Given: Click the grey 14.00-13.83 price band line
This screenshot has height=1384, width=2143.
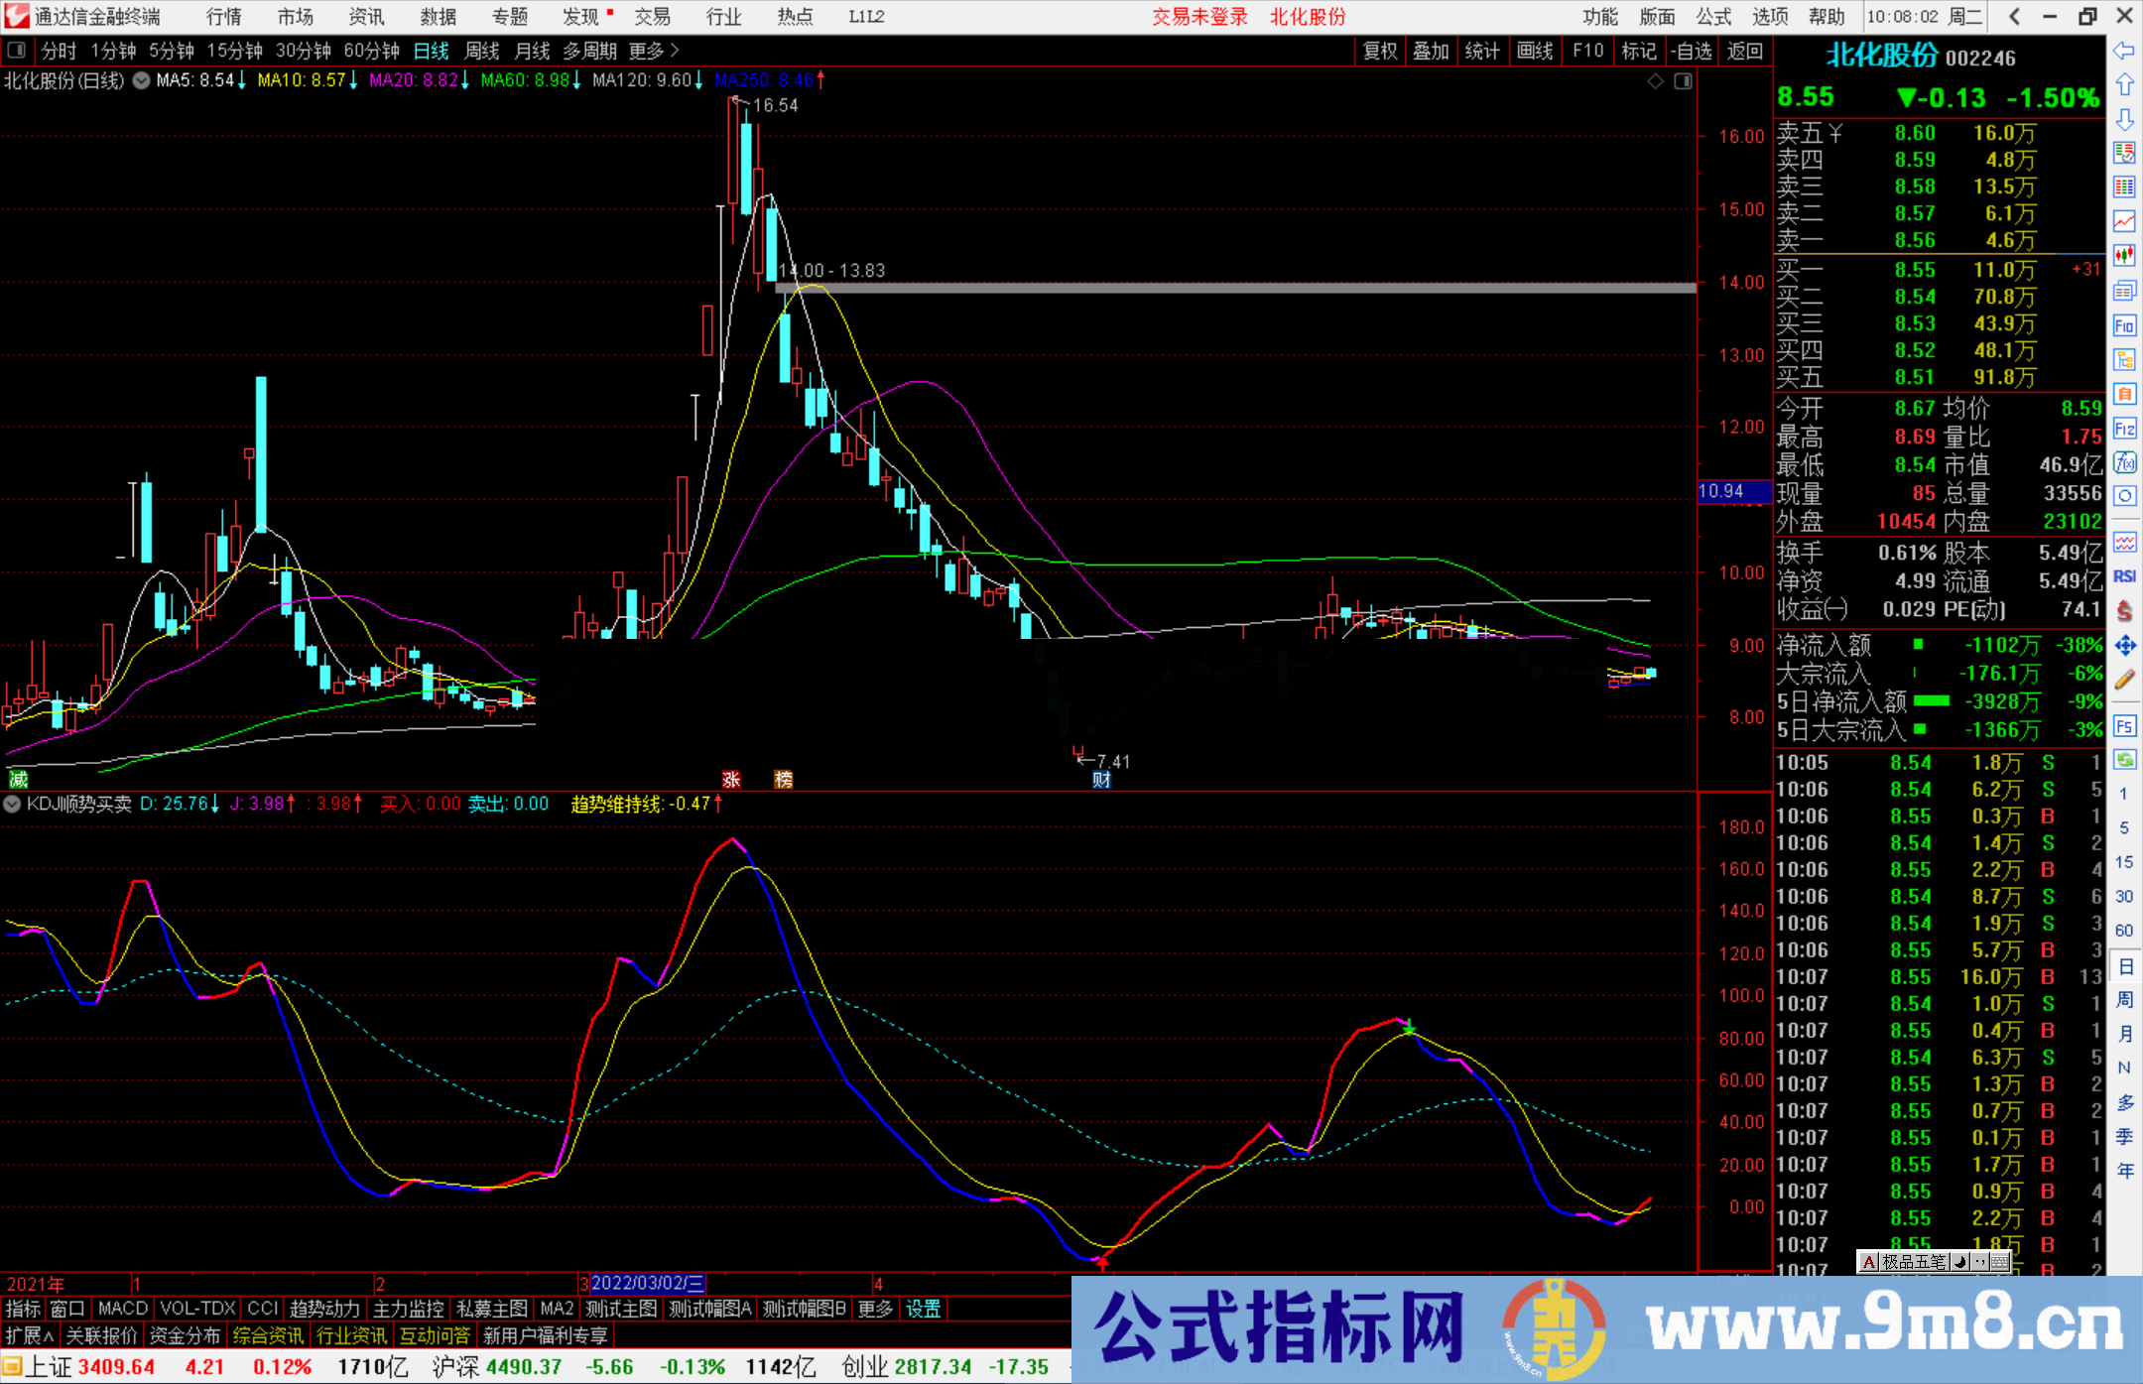Looking at the screenshot, I should click(x=1236, y=288).
